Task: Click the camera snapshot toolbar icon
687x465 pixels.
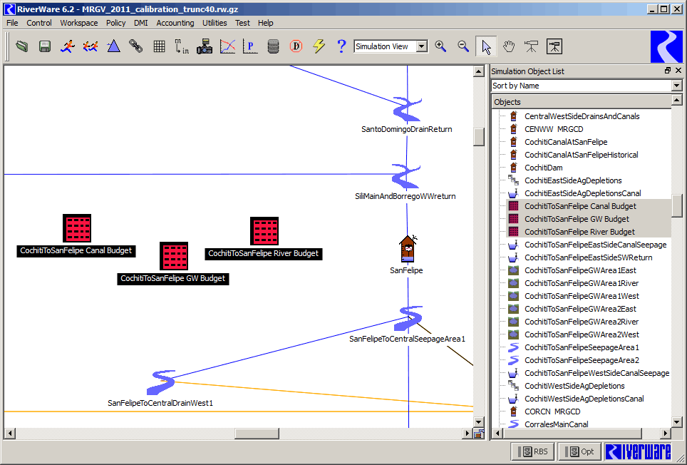Action: [204, 46]
